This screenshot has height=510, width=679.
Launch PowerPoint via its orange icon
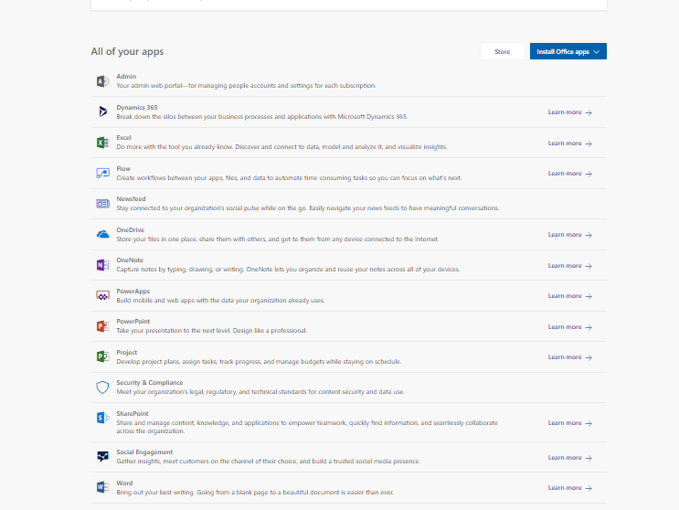pos(102,326)
